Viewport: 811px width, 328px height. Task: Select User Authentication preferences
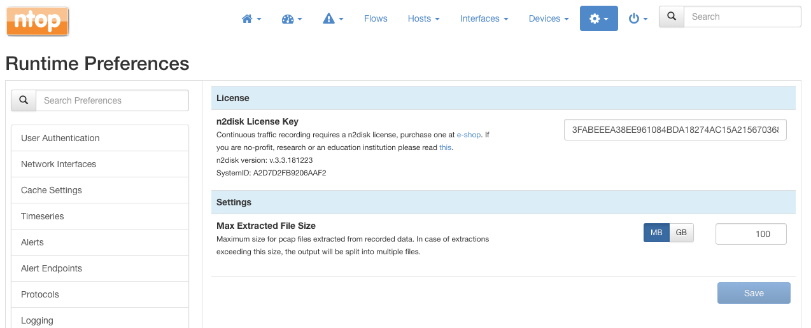[100, 138]
